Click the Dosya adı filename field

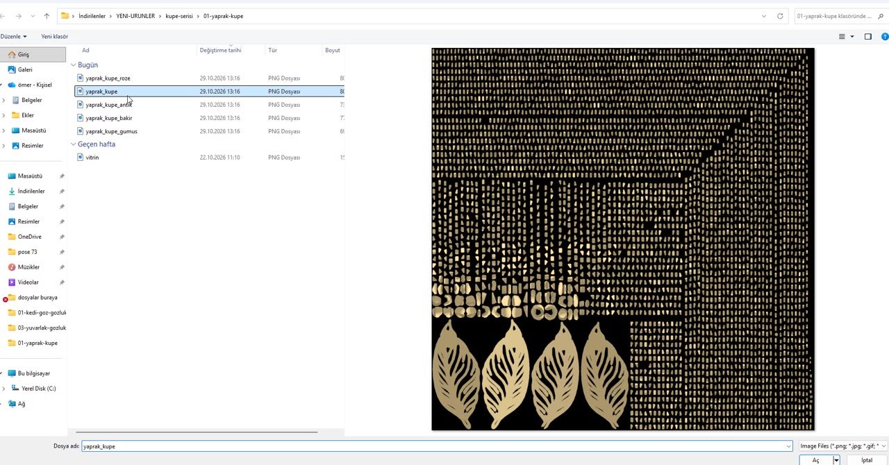click(x=437, y=446)
